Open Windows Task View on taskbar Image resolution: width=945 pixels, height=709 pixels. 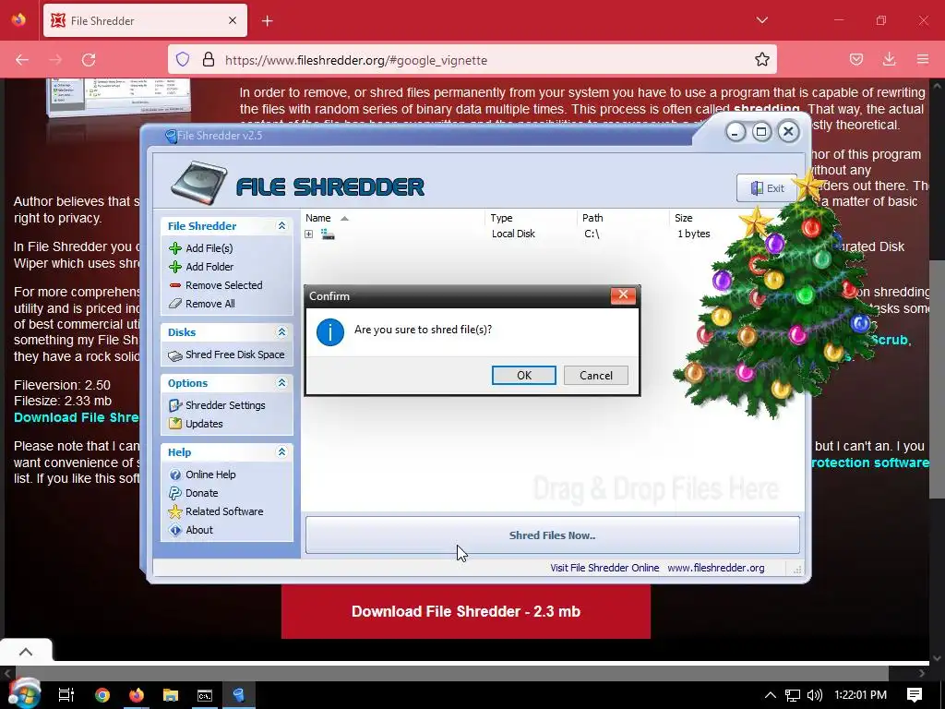66,695
